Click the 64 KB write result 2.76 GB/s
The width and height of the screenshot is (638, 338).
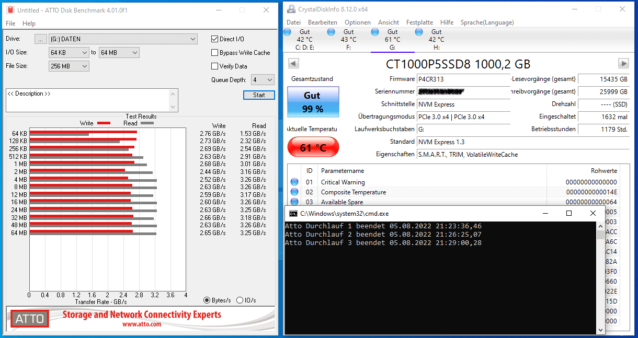click(213, 134)
